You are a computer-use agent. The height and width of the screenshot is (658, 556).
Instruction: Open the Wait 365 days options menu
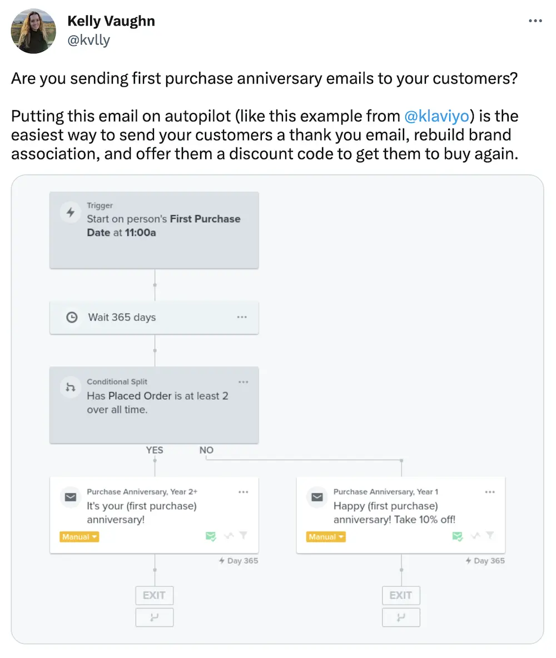(x=242, y=317)
